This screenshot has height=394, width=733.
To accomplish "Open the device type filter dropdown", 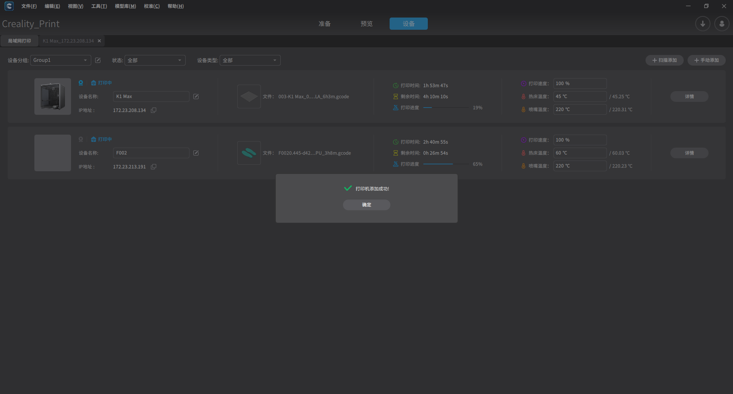I will [250, 60].
